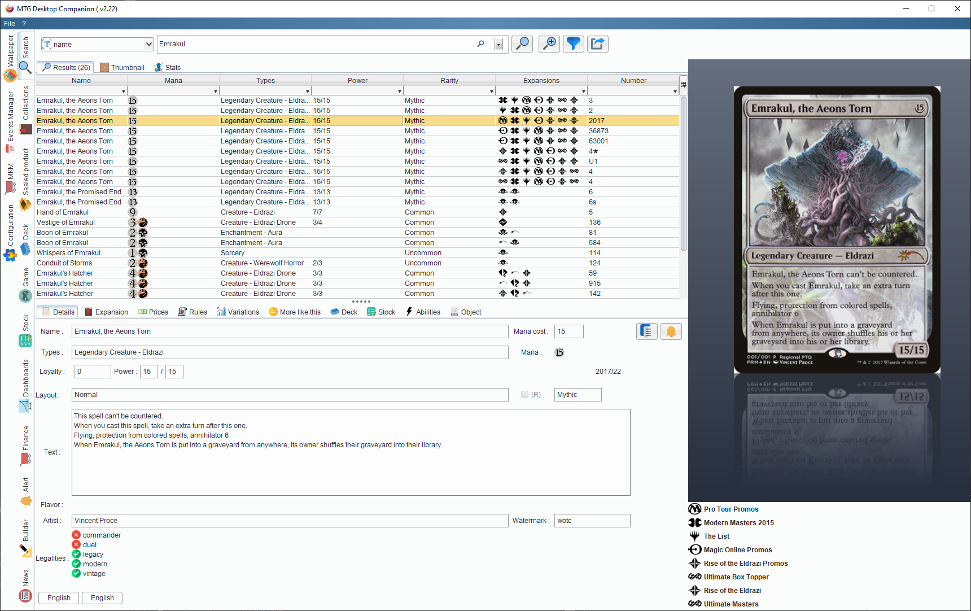Open the Wallpaper module in the sidebar
Viewport: 971px width, 611px height.
(x=10, y=58)
